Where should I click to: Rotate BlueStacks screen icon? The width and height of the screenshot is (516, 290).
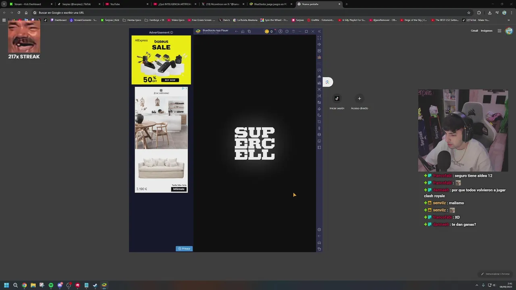click(319, 115)
